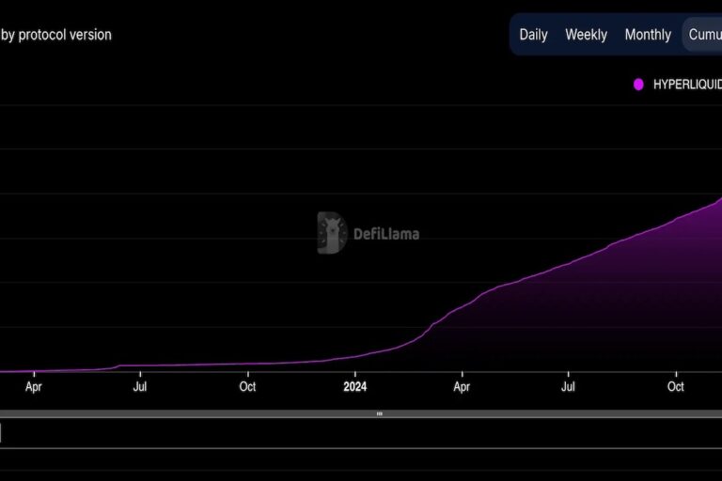This screenshot has width=722, height=481.
Task: Grab the zoom slider center handle
Action: [380, 413]
